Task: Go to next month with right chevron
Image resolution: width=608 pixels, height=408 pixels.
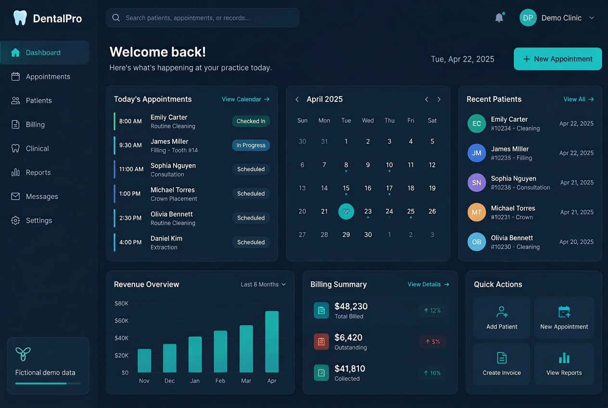Action: (439, 99)
